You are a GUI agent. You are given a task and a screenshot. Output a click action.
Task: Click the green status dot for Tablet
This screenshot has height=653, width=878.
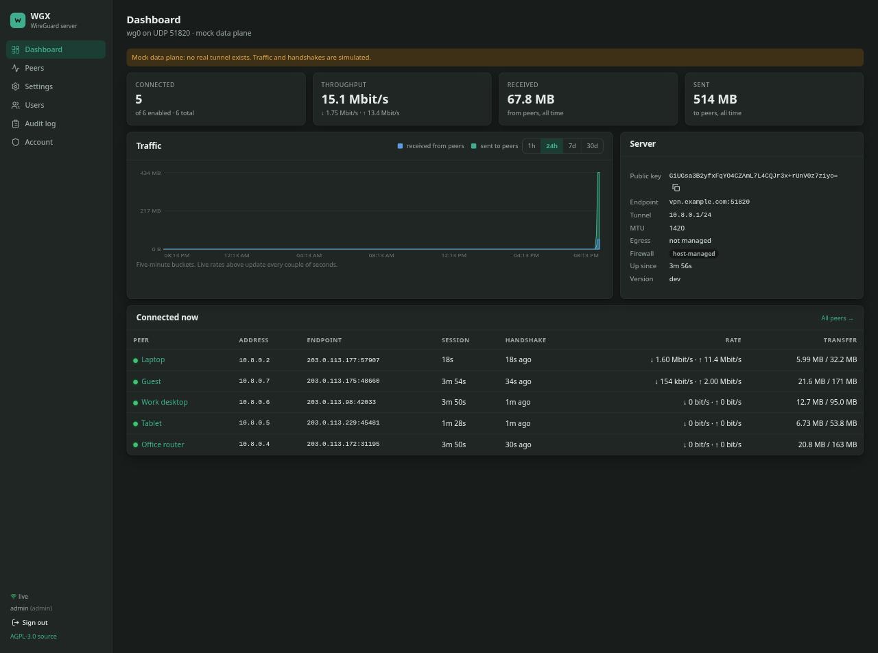pos(136,424)
